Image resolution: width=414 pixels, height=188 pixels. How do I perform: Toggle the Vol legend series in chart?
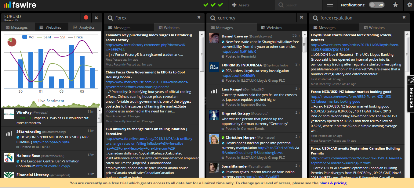(28, 37)
